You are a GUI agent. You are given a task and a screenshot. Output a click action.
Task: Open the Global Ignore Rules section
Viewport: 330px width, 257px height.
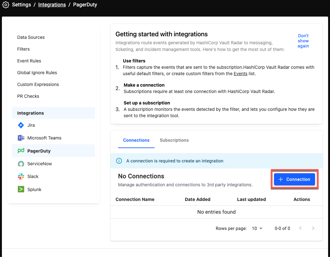click(x=37, y=73)
